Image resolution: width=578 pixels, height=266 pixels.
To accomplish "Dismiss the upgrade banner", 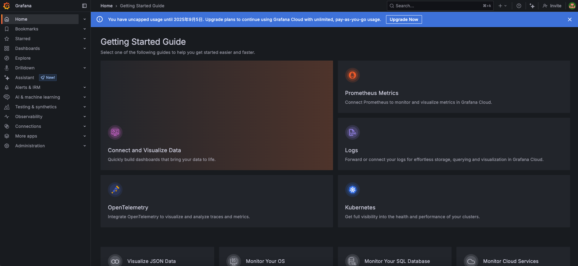I will click(x=570, y=19).
